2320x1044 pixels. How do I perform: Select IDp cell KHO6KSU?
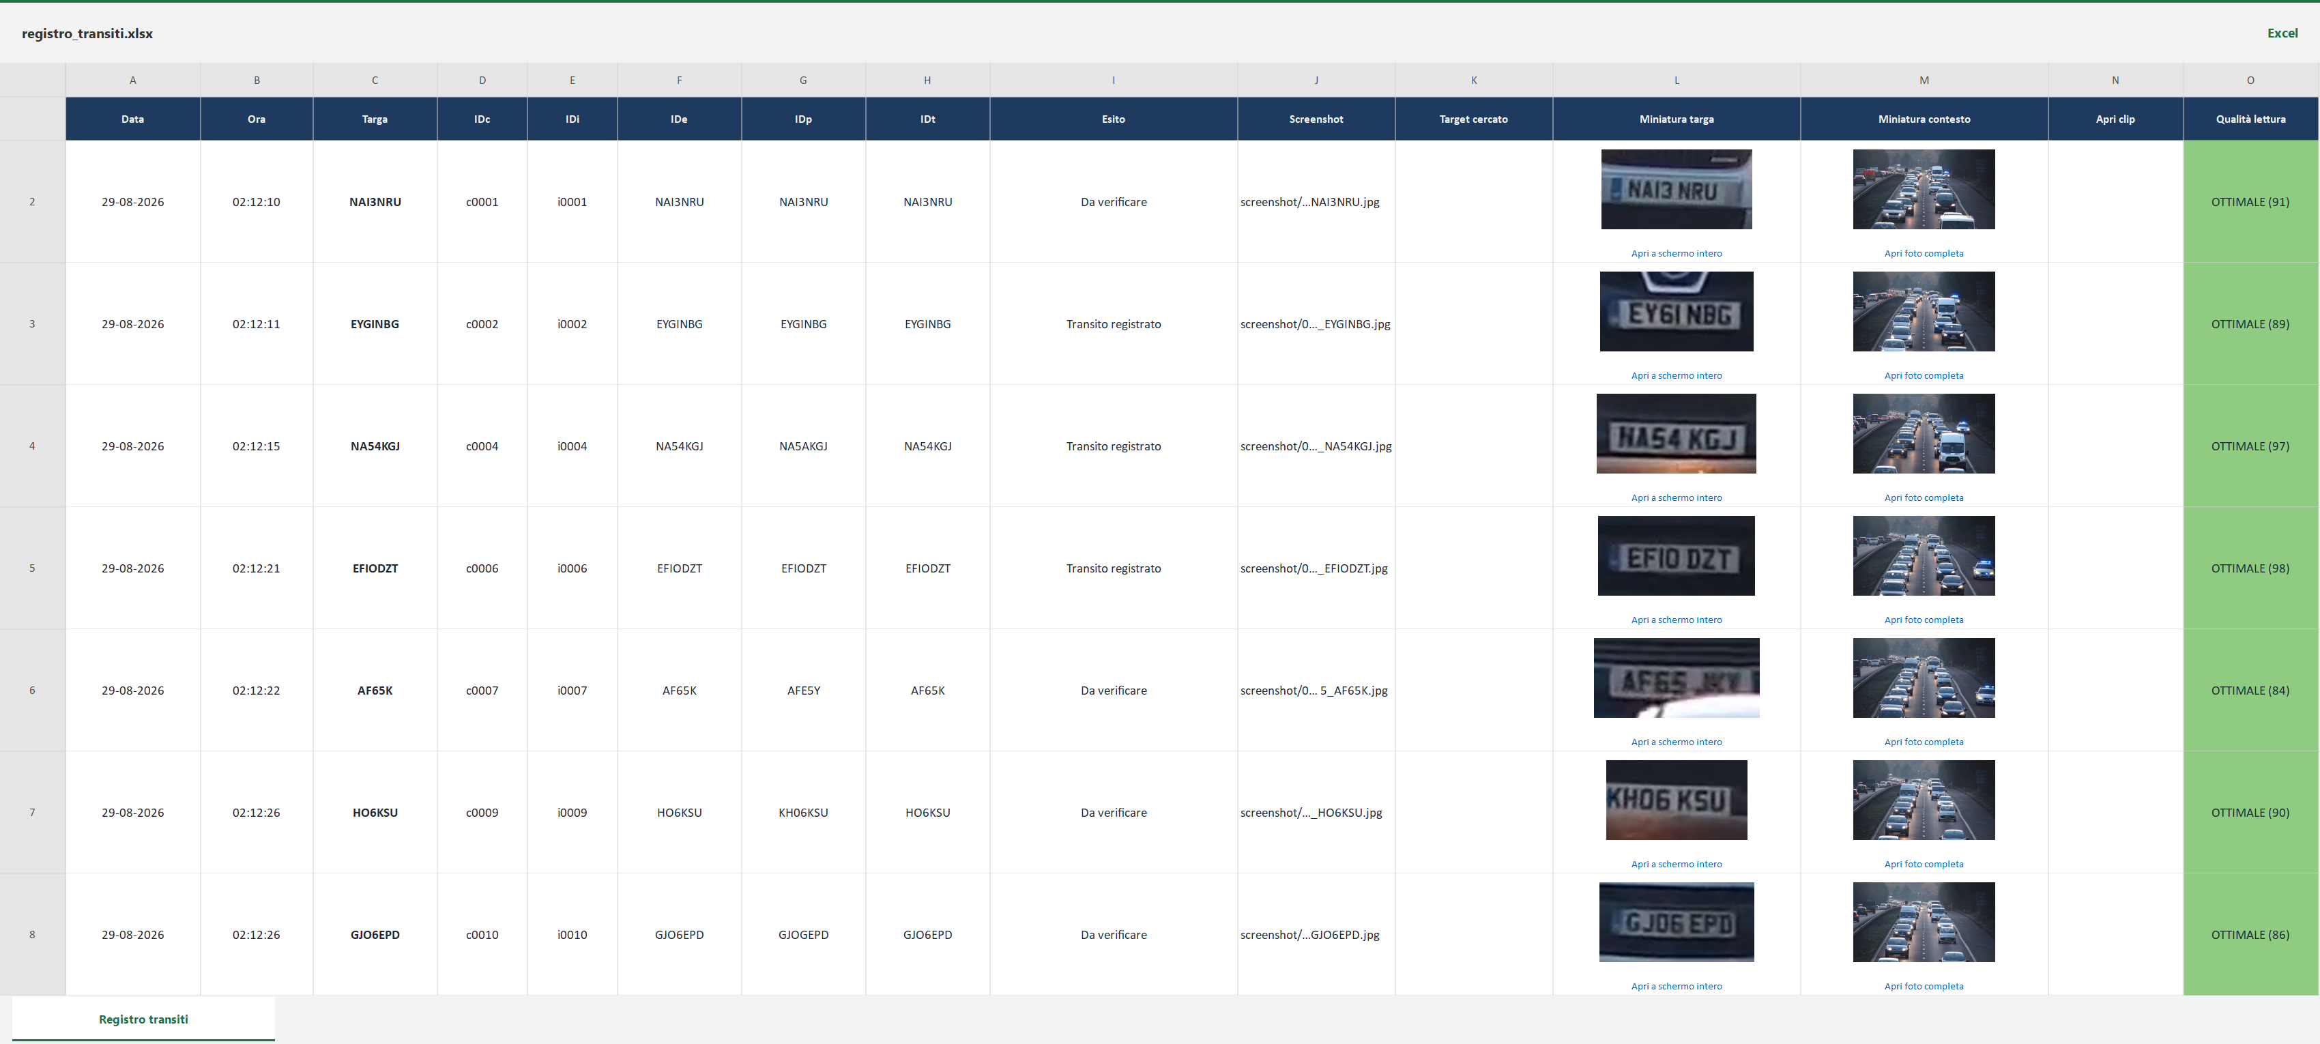[x=803, y=813]
